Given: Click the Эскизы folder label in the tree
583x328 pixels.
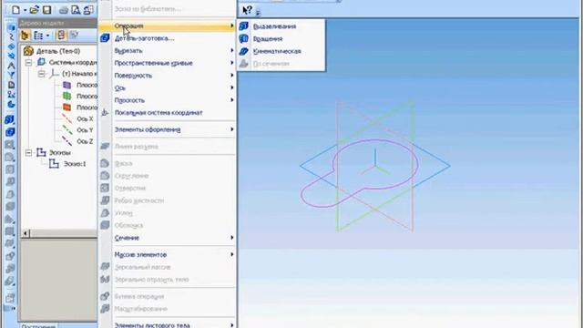Looking at the screenshot, I should [59, 153].
